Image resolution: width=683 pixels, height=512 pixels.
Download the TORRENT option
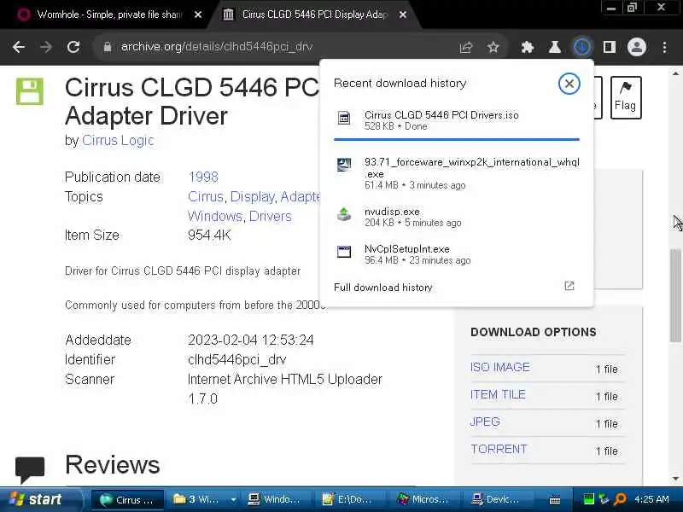(x=499, y=450)
